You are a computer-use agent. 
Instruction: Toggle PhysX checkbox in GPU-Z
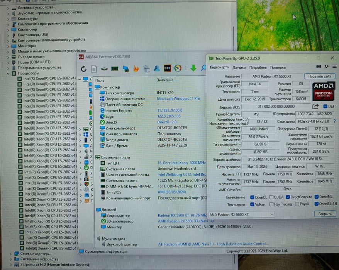pos(297,204)
